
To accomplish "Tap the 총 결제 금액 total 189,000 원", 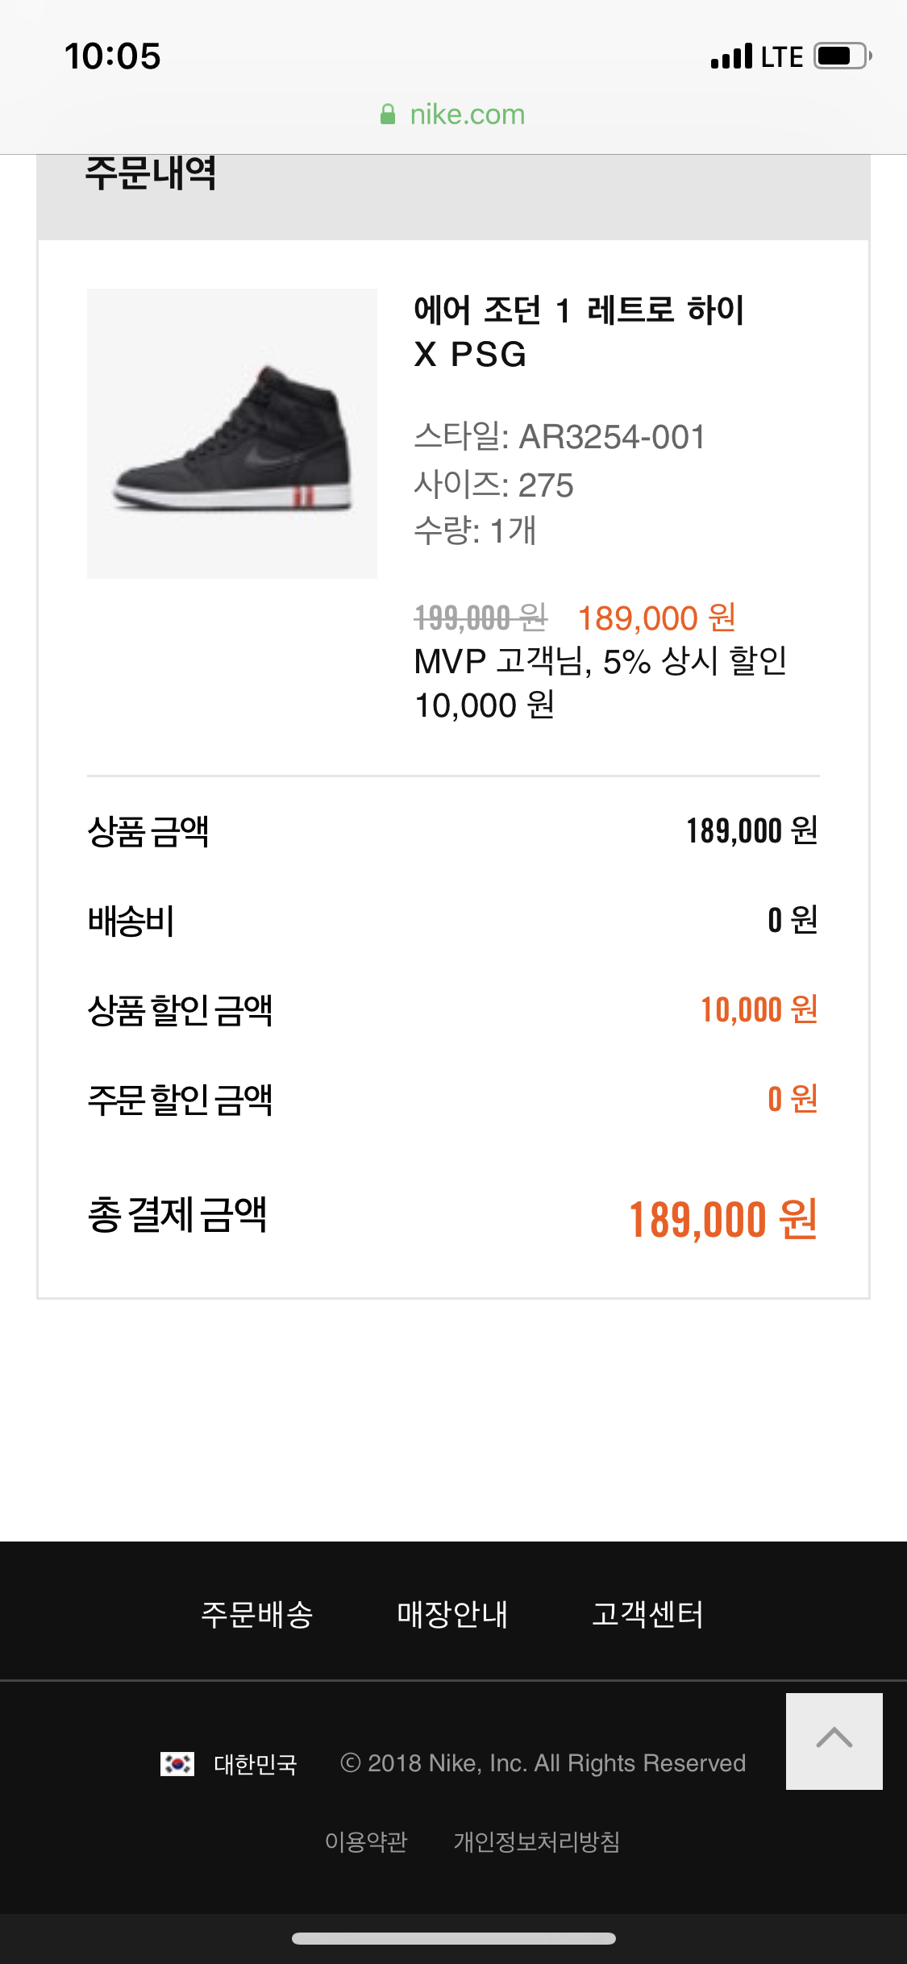I will click(x=722, y=1219).
